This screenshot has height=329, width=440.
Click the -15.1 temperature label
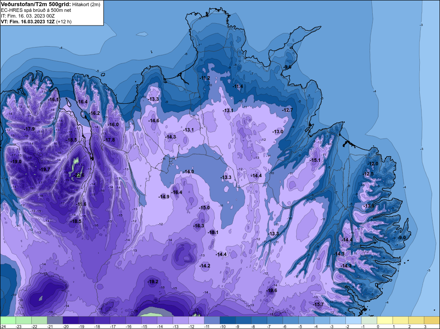tap(315, 160)
